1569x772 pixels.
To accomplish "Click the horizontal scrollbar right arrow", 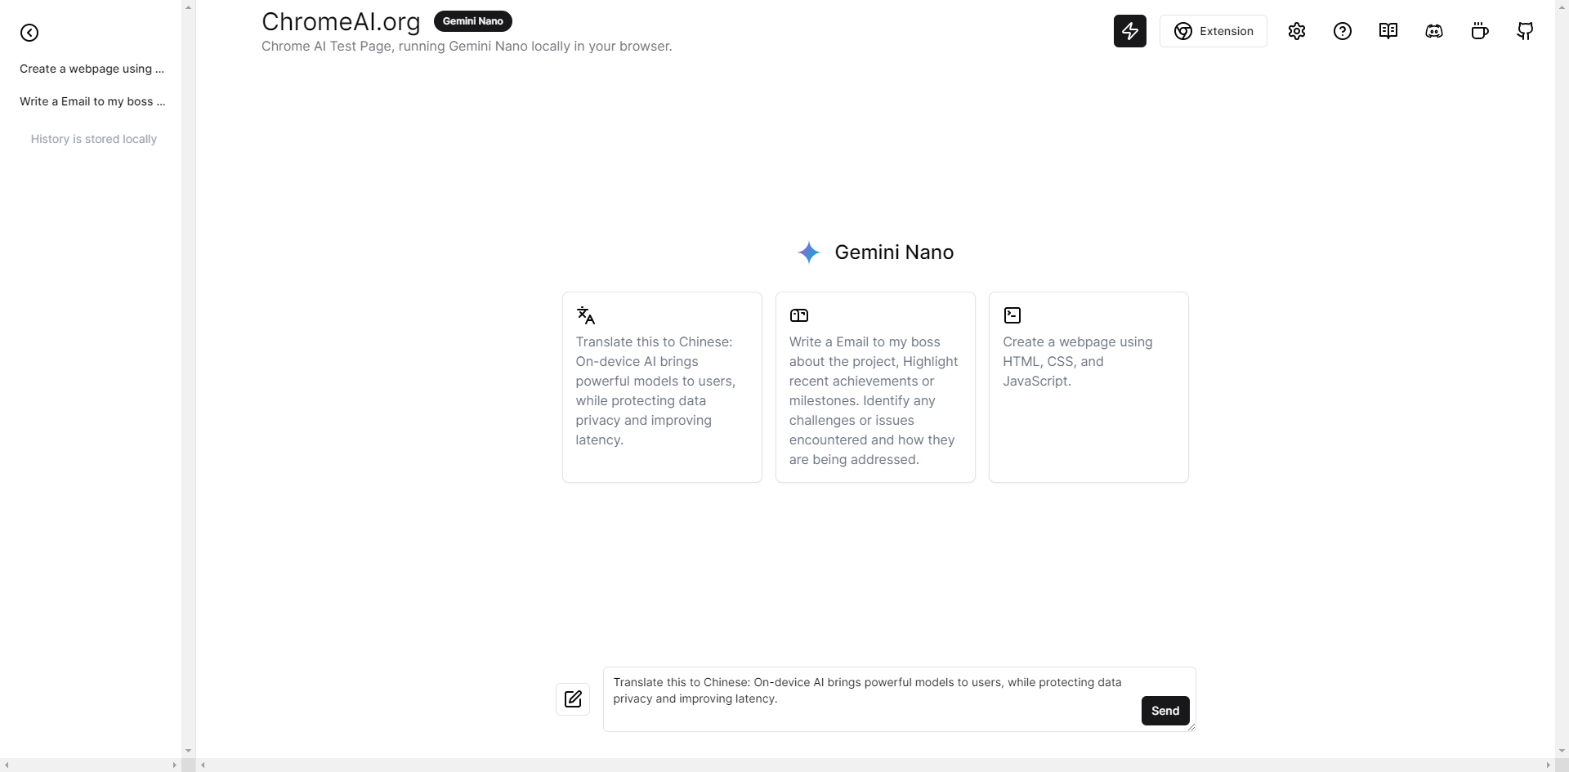I will [1548, 765].
